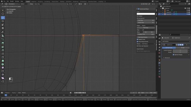Select the Loop Cut tool

click(3, 54)
